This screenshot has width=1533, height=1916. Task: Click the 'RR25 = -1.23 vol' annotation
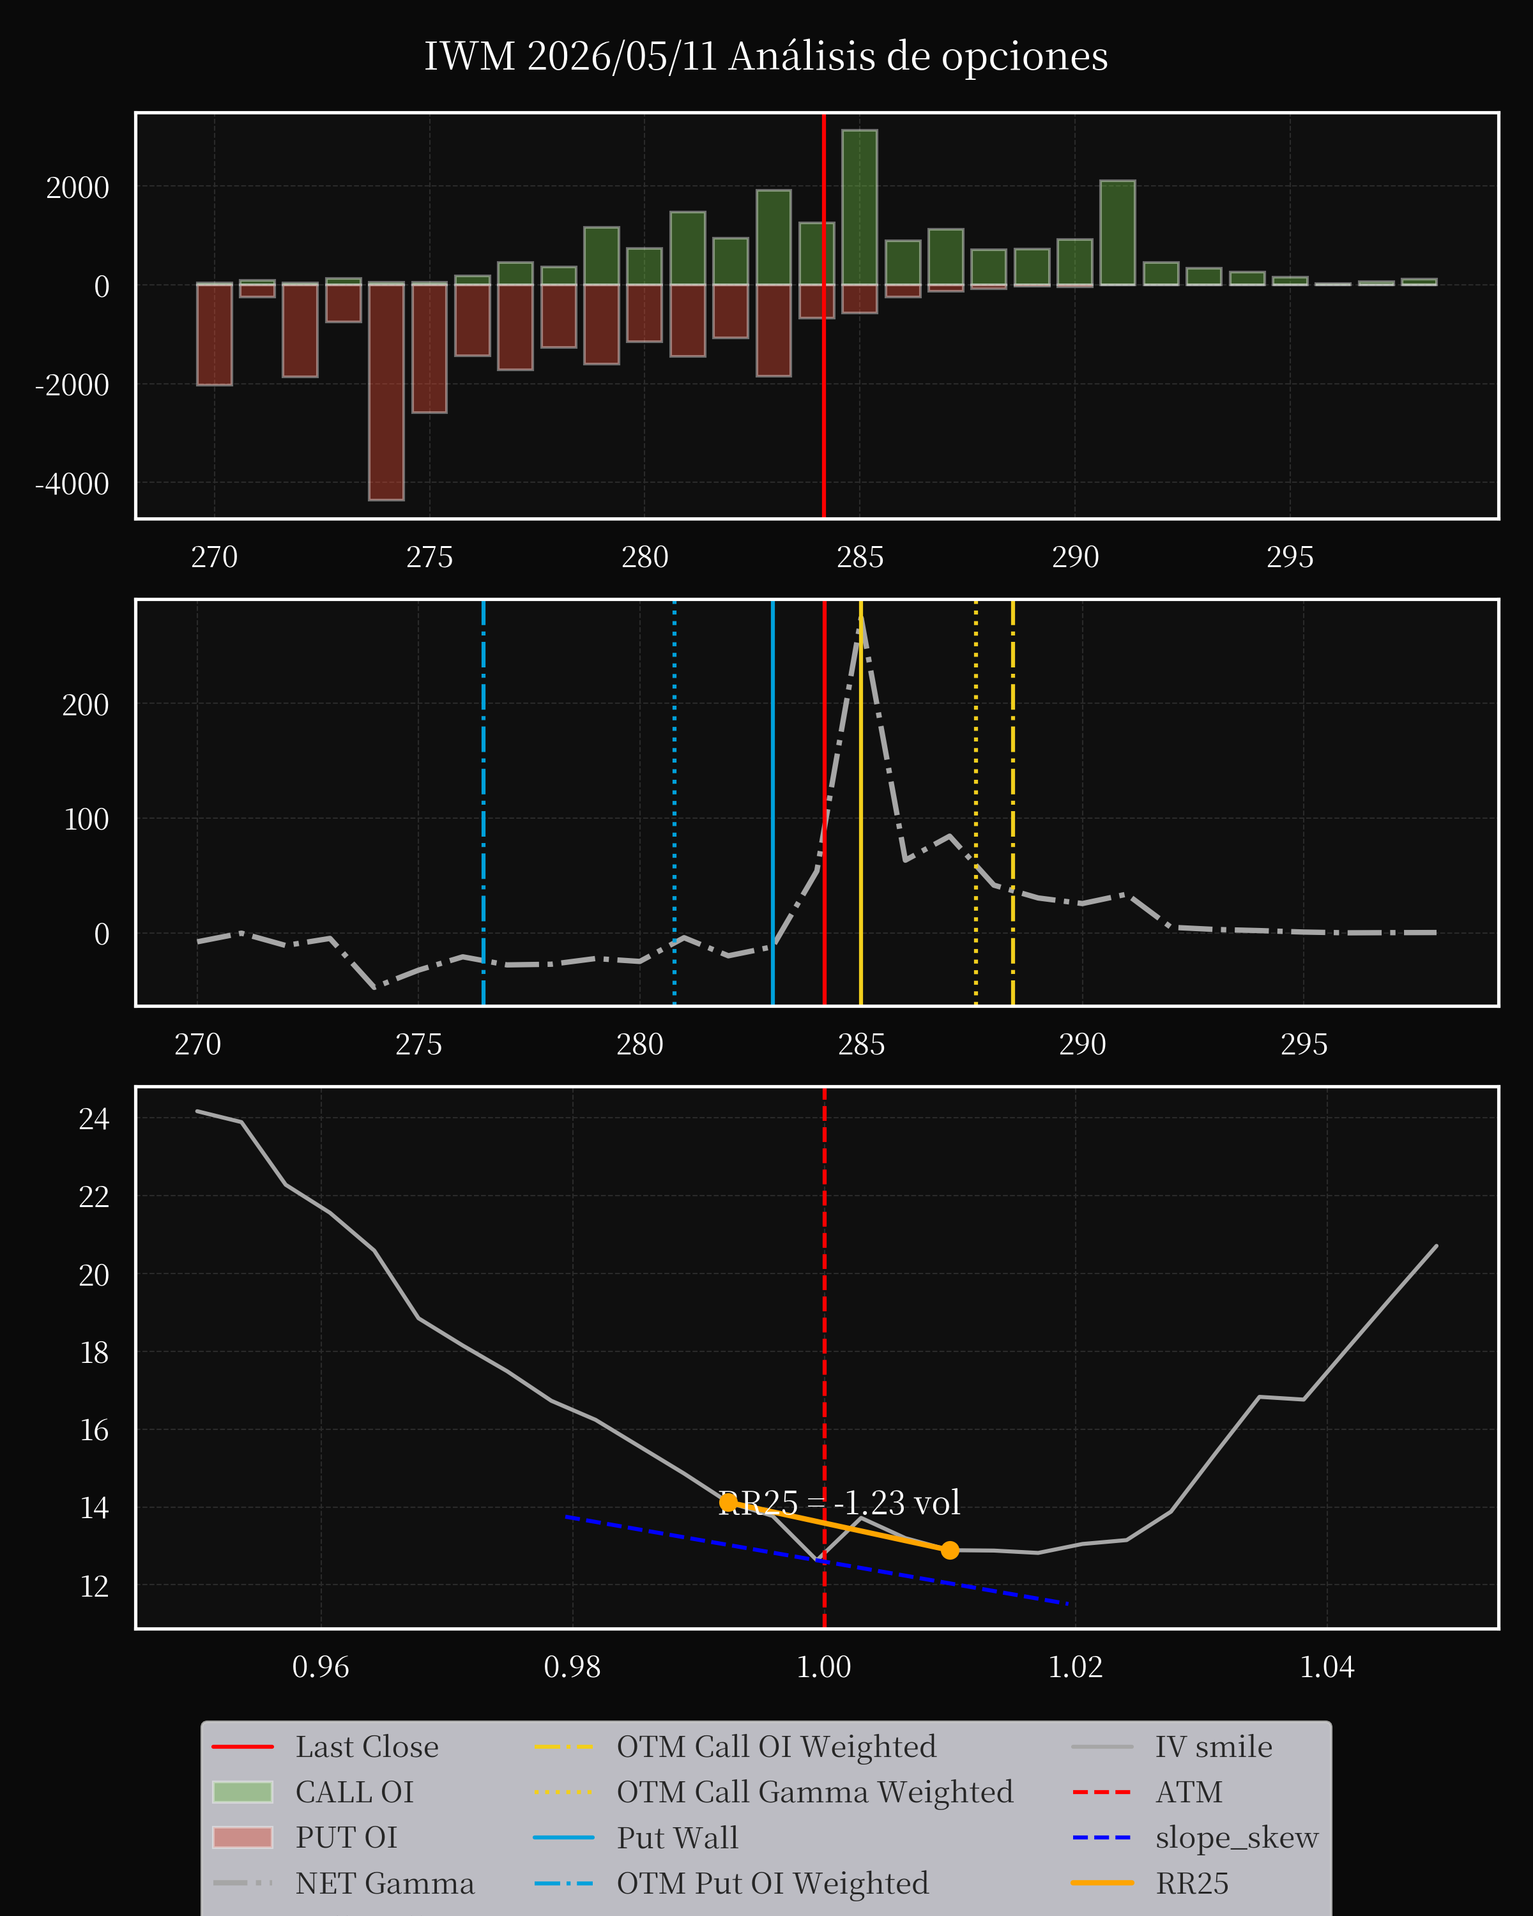[839, 1503]
